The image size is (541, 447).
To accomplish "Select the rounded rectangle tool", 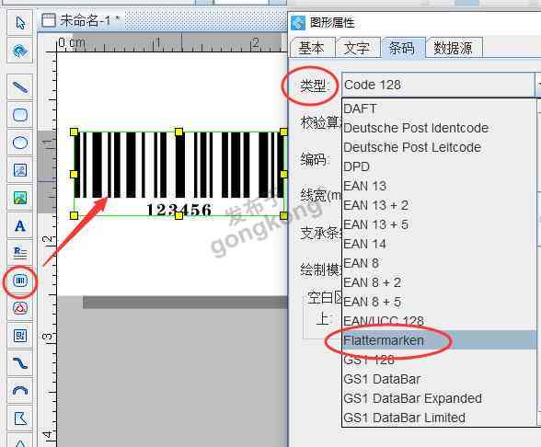I will (x=20, y=114).
